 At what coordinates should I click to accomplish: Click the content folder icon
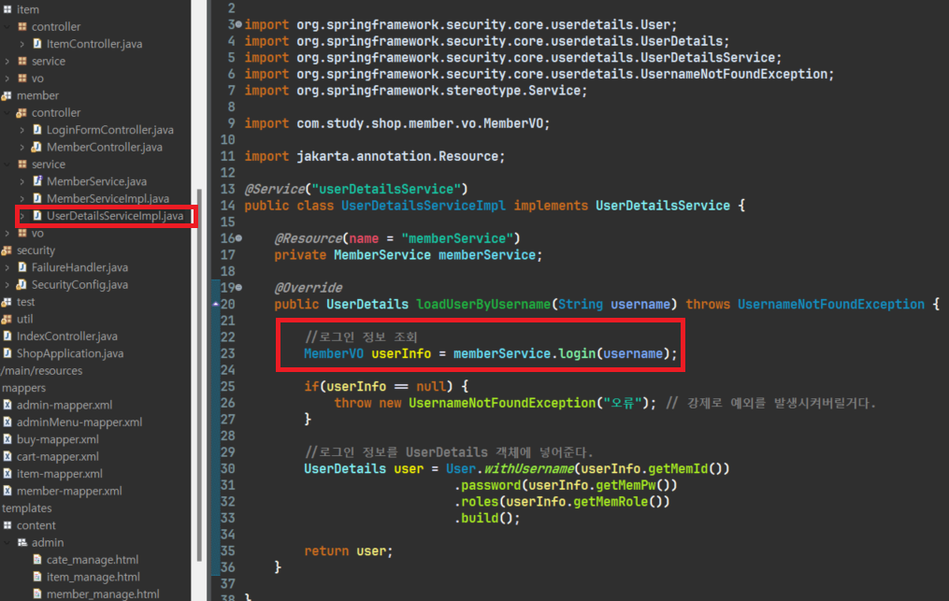pos(7,525)
